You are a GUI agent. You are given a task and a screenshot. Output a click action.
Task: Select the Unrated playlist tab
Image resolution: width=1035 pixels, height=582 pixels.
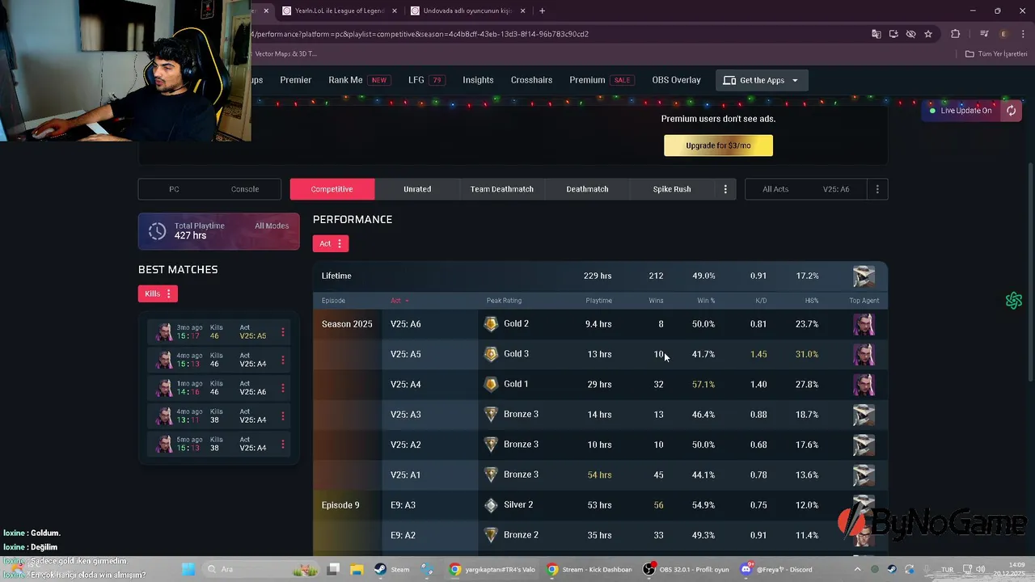click(x=417, y=189)
